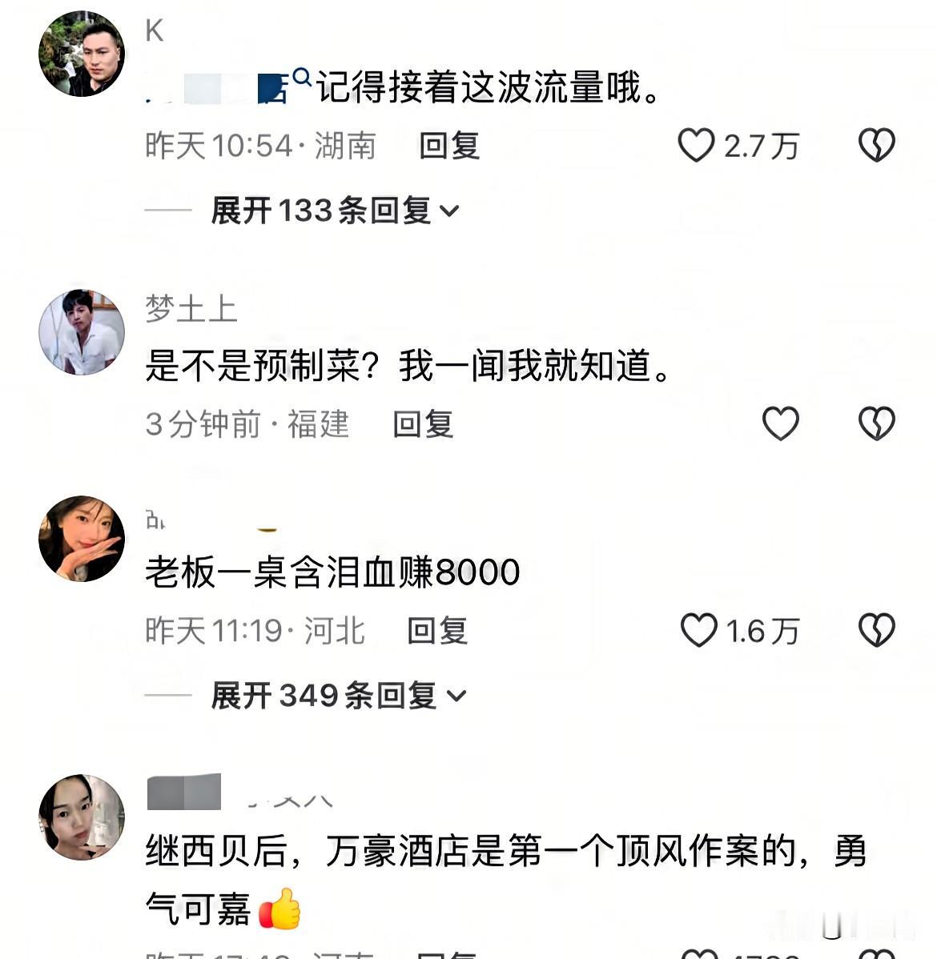This screenshot has width=937, height=959.
Task: Open 梦土上's profile avatar
Action: 82,332
